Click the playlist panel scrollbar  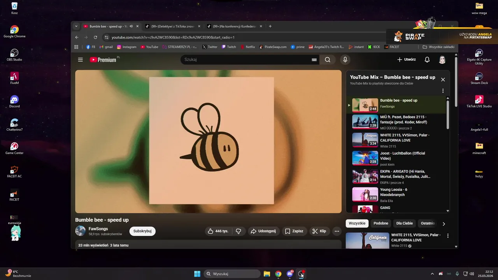[x=447, y=115]
